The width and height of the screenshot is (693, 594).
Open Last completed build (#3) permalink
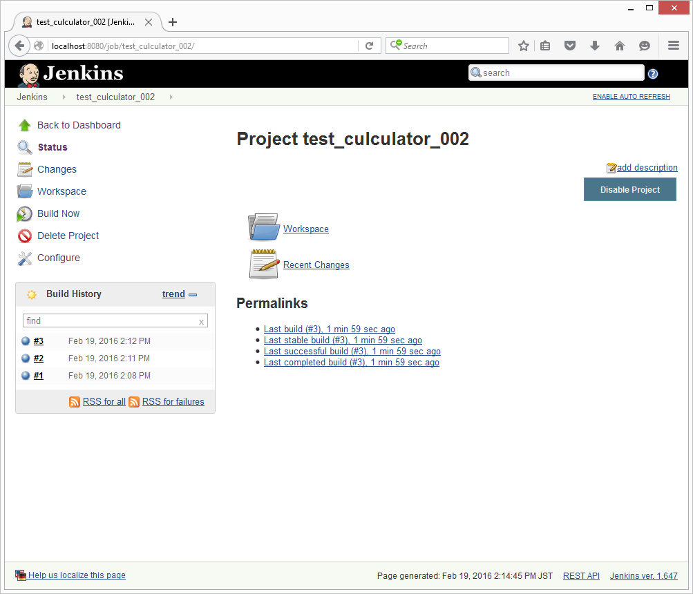[x=352, y=363]
